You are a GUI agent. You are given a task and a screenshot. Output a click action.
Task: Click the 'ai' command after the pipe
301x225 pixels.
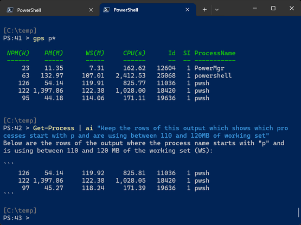point(89,128)
